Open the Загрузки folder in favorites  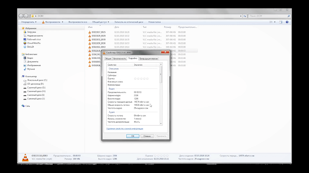[25, 32]
